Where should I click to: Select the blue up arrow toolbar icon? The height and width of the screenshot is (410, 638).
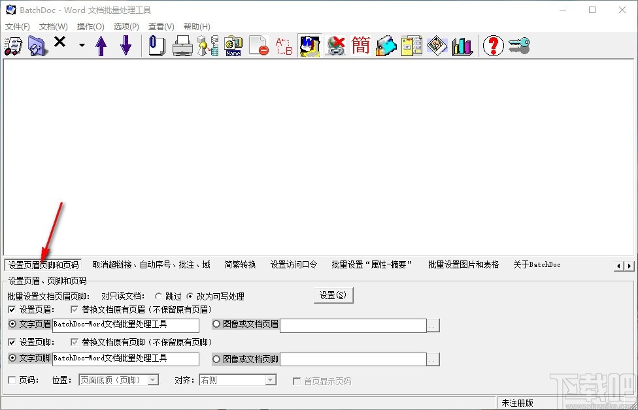101,46
